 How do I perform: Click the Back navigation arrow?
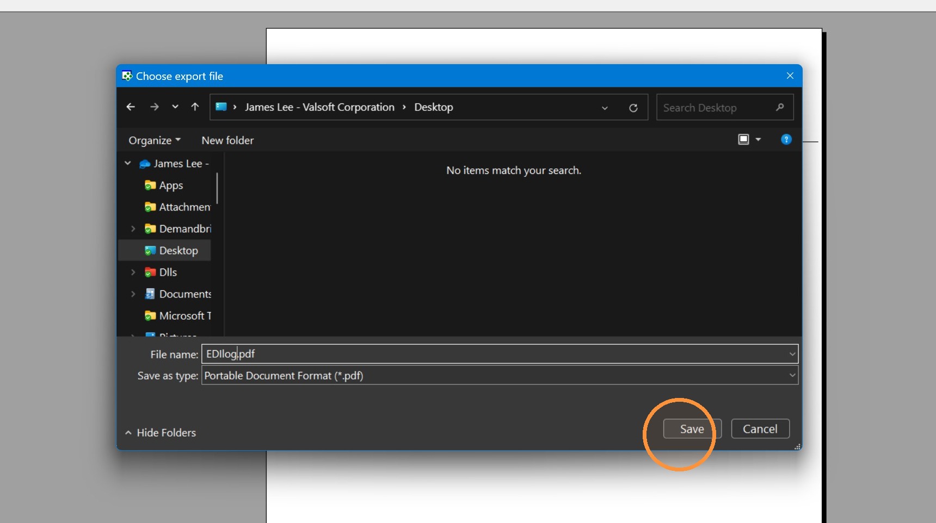tap(131, 107)
